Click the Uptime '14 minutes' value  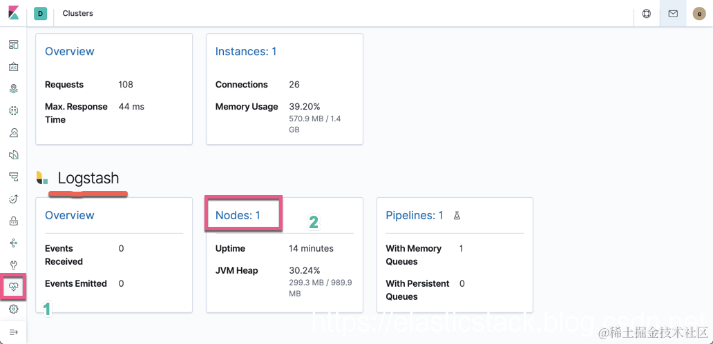pos(311,248)
